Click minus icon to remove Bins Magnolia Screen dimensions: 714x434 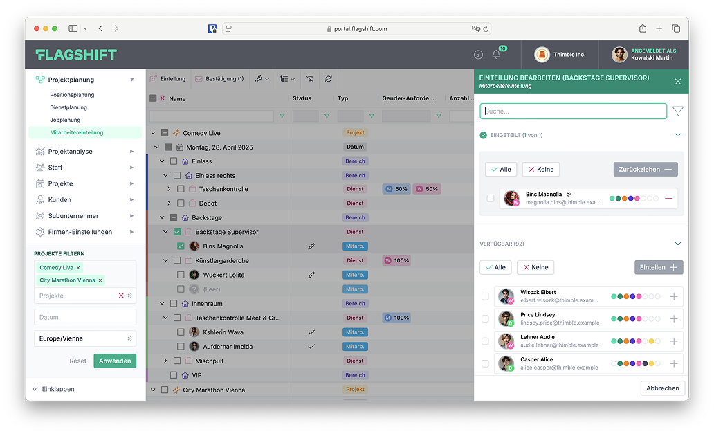pyautogui.click(x=668, y=199)
